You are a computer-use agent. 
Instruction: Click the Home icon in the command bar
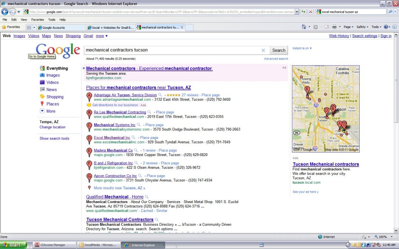(304, 27)
